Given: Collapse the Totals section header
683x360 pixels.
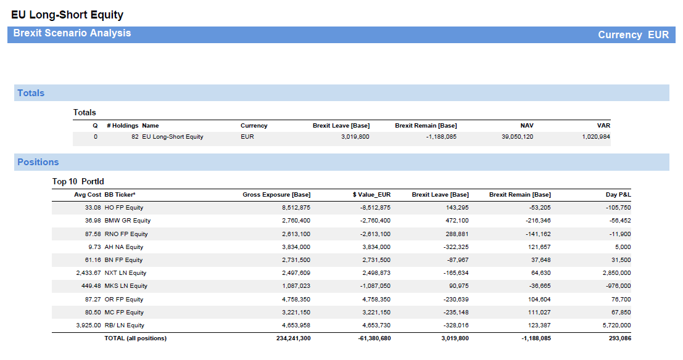Looking at the screenshot, I should click(31, 93).
